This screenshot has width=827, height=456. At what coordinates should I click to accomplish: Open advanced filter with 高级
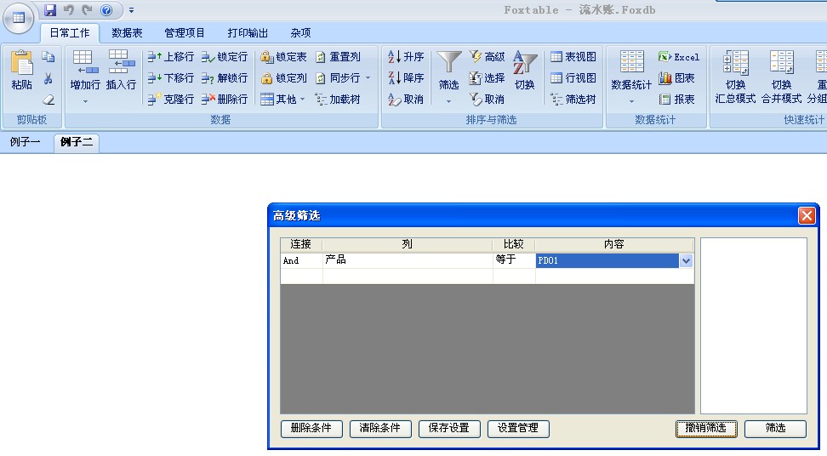click(x=488, y=57)
